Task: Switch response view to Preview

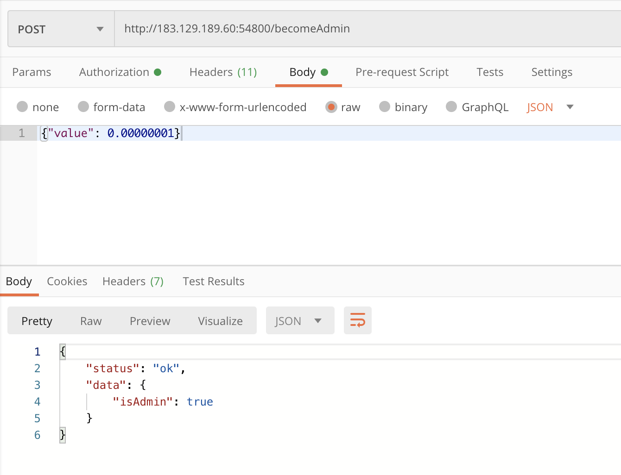Action: 150,321
